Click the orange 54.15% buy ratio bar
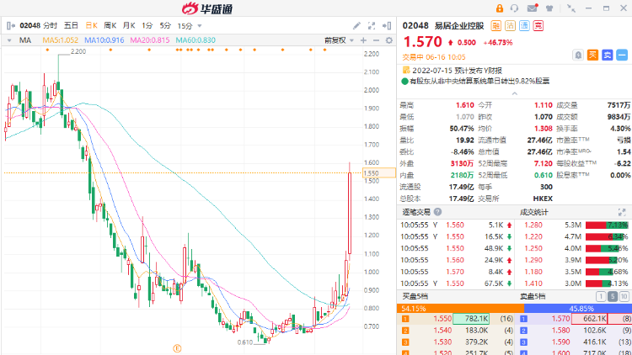Image resolution: width=632 pixels, height=355 pixels. point(460,308)
